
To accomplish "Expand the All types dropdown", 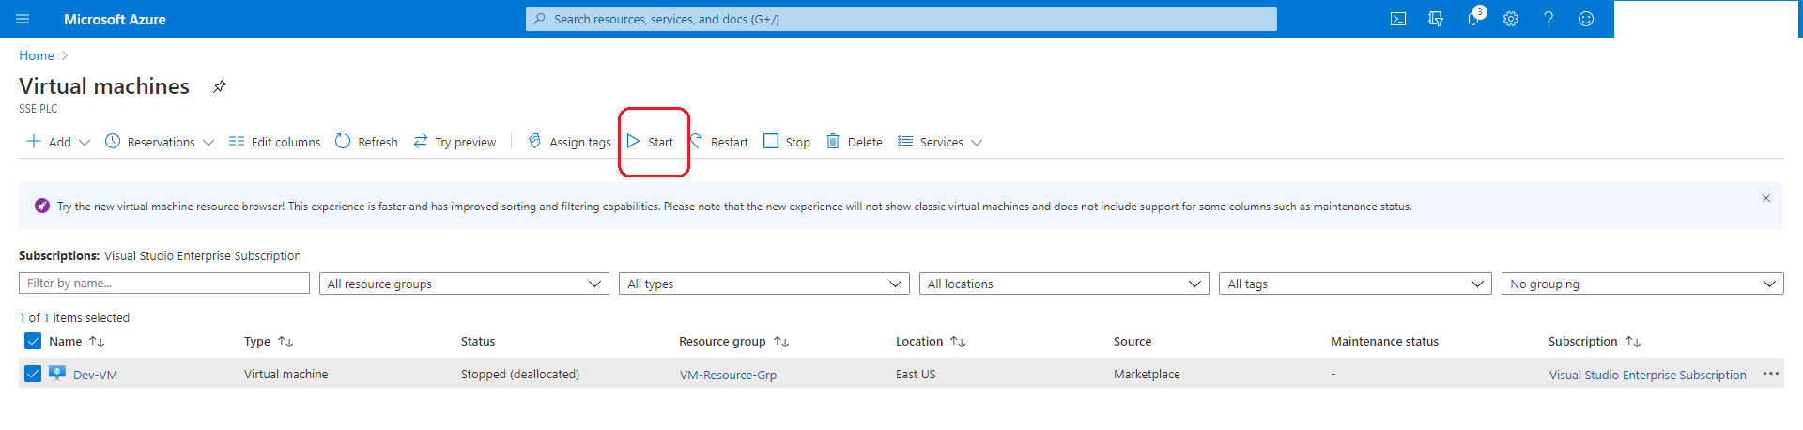I will pyautogui.click(x=764, y=284).
